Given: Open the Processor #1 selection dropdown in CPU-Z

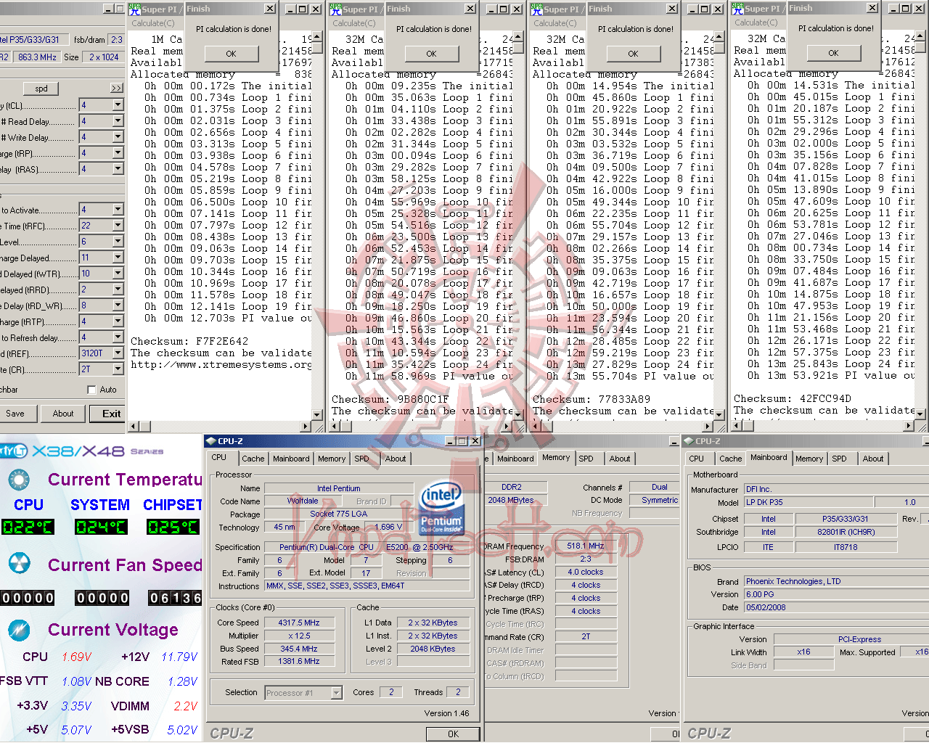Looking at the screenshot, I should click(336, 693).
